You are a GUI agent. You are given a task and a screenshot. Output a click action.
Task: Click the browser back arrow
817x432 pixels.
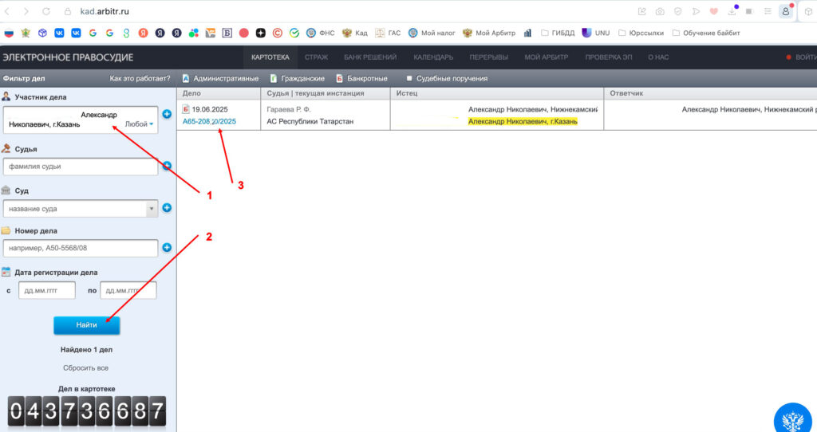7,11
